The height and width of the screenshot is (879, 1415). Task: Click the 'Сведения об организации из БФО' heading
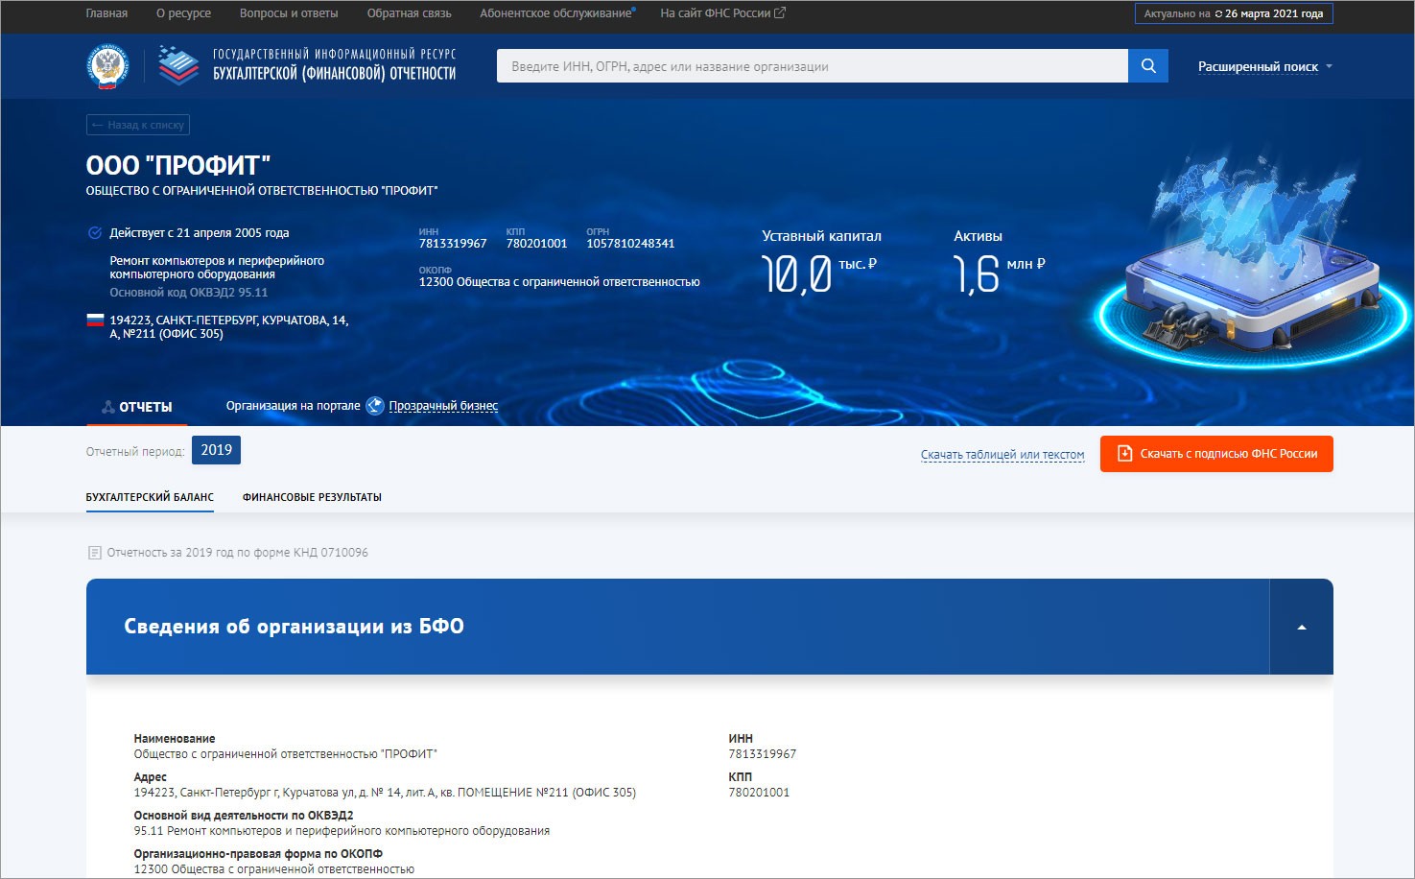tap(294, 627)
